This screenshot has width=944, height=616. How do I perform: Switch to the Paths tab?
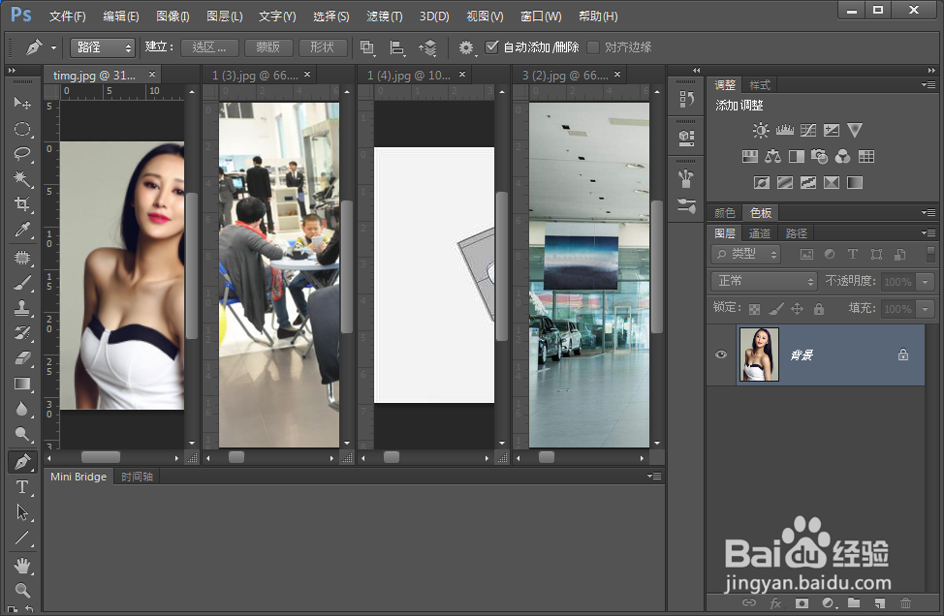point(796,233)
